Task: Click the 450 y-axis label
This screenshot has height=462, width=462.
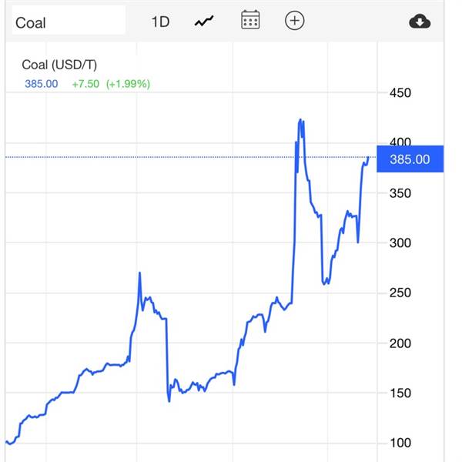Action: 400,93
